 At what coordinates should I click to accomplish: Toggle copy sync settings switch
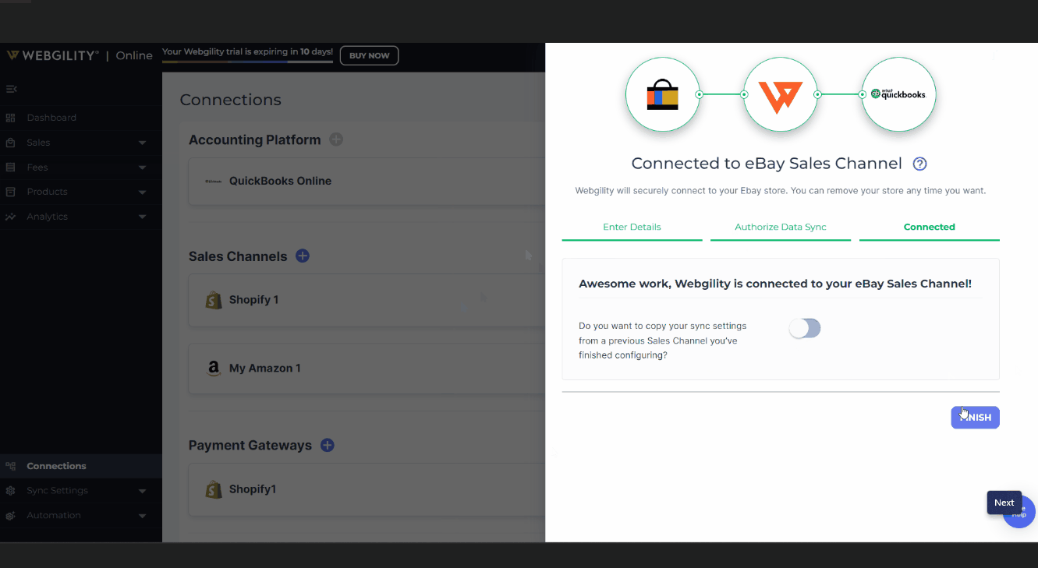805,328
